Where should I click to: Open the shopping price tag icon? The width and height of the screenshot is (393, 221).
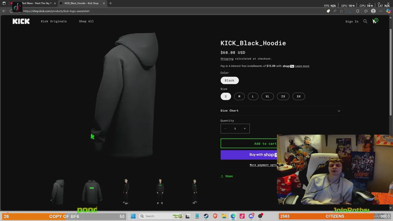[x=328, y=11]
